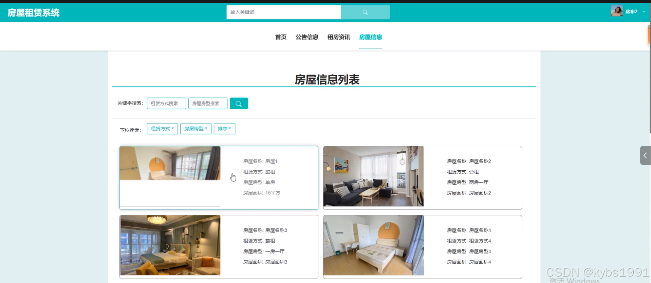Click the 房屋名称: 房屋名称3 text
The width and height of the screenshot is (651, 283).
[x=265, y=230]
